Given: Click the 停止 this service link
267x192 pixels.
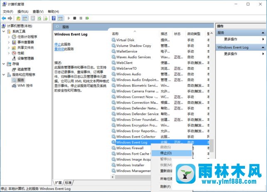Looking at the screenshot, I should click(57, 44).
